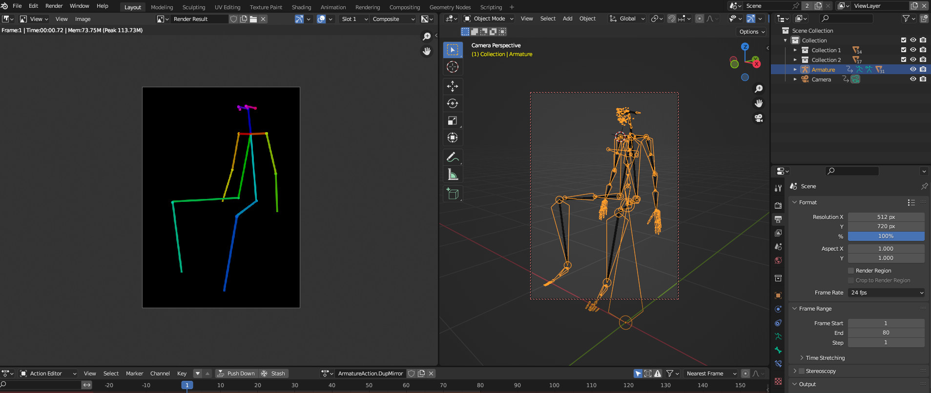Screen dimensions: 931x393
Task: Choose the Measure tool
Action: (453, 174)
